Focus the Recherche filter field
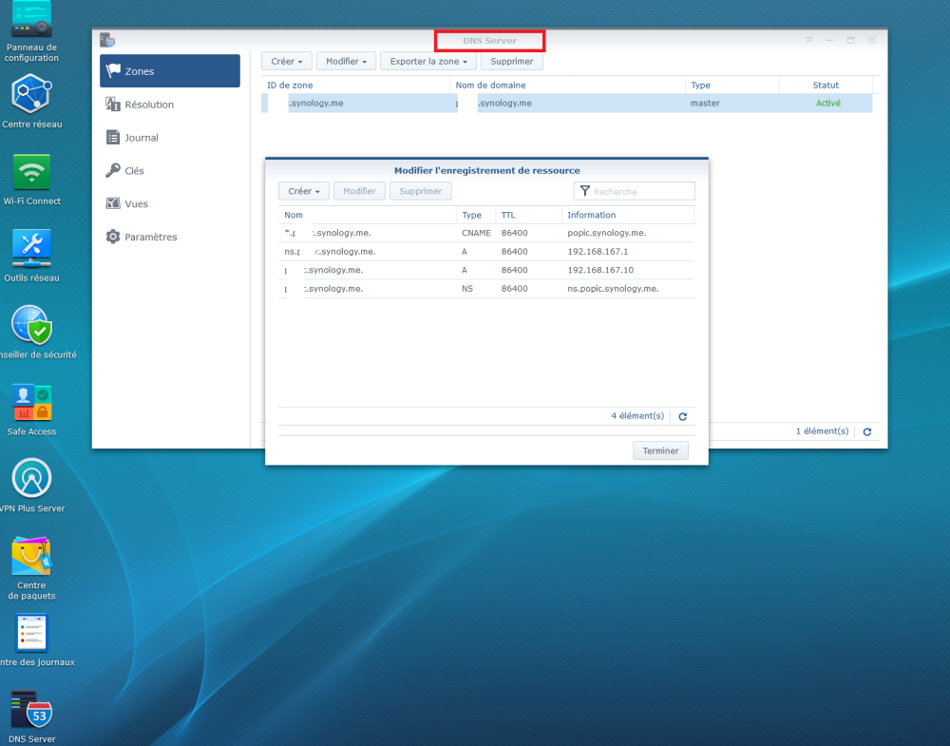950x746 pixels. (x=641, y=191)
